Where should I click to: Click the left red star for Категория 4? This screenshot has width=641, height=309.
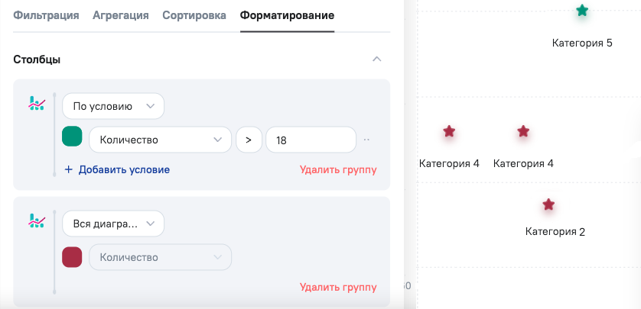click(449, 131)
